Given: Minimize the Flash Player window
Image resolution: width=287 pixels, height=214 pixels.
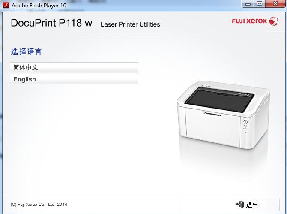Looking at the screenshot, I should click(248, 4).
